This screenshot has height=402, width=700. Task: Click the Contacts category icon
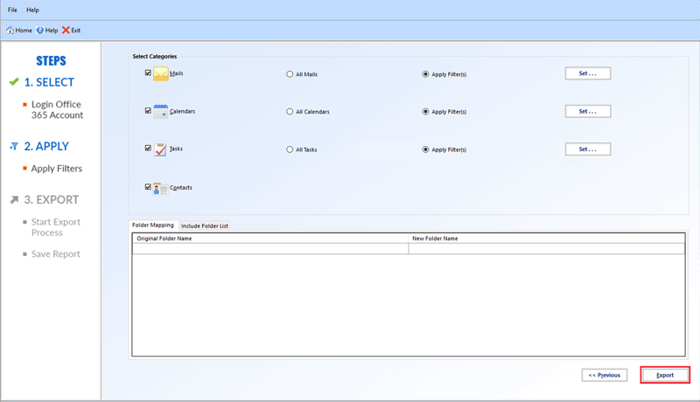point(161,188)
